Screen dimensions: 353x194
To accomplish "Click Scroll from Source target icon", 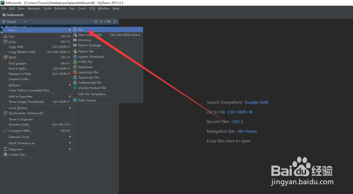I will [96, 22].
